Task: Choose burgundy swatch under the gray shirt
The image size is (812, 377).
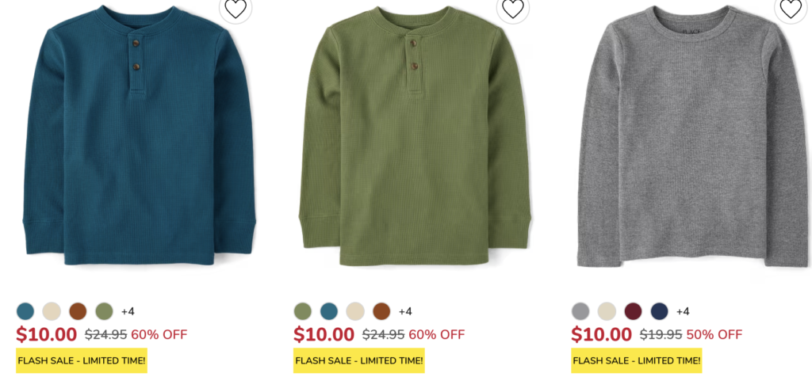Action: click(633, 311)
